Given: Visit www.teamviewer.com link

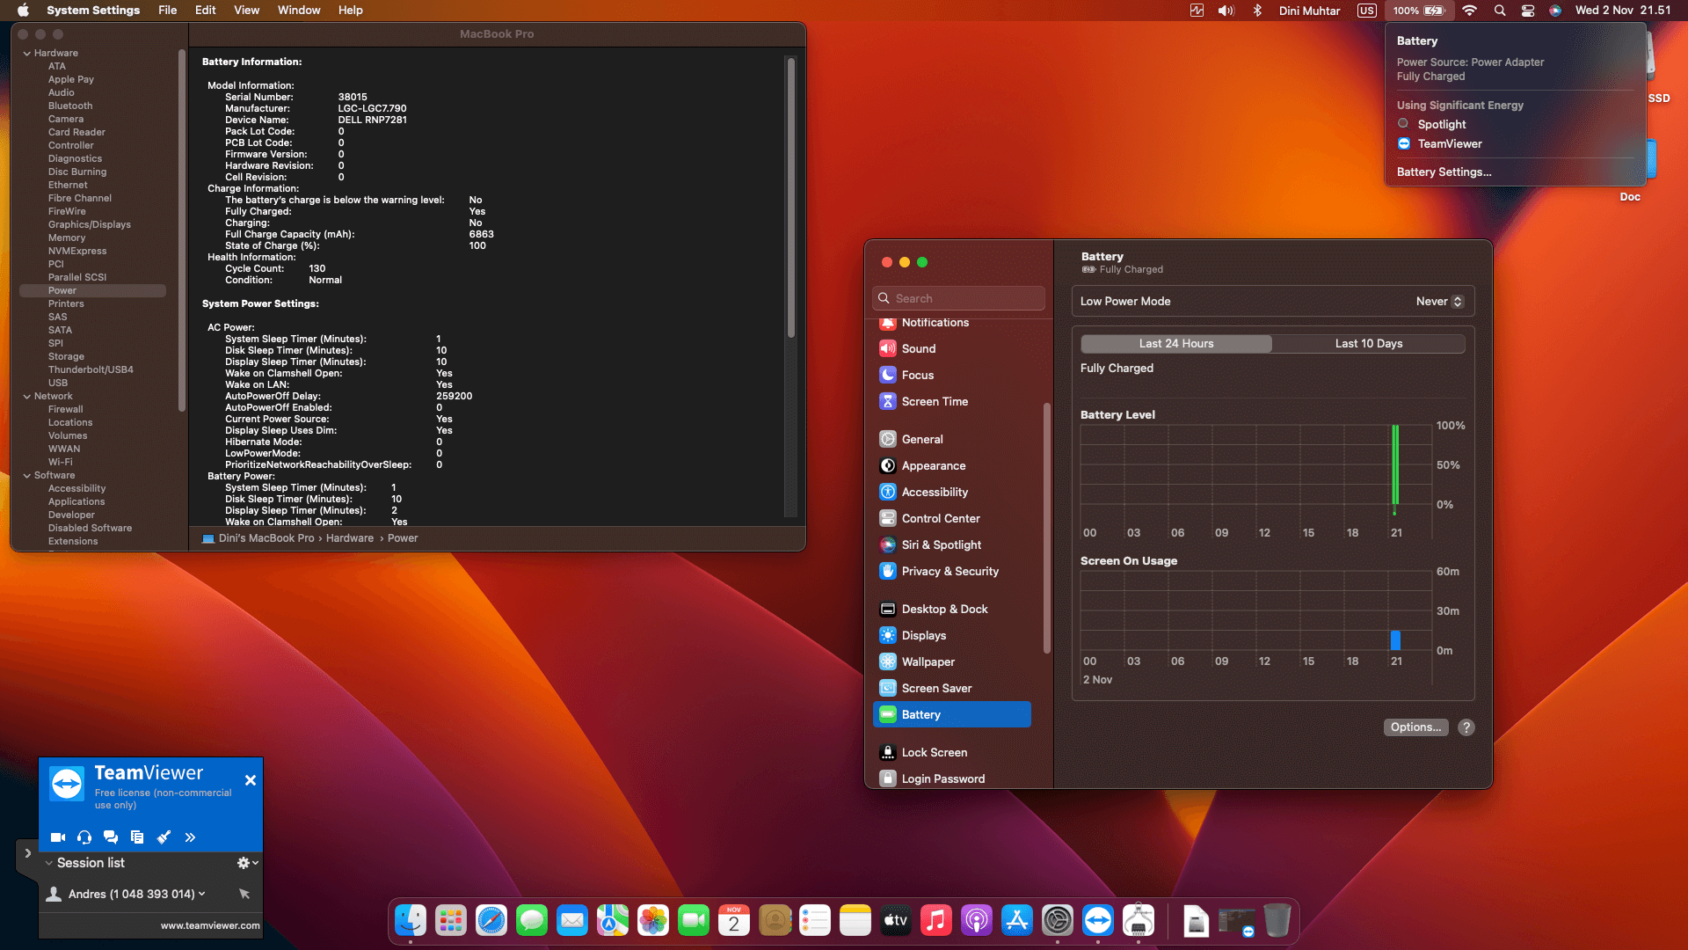Looking at the screenshot, I should click(210, 925).
